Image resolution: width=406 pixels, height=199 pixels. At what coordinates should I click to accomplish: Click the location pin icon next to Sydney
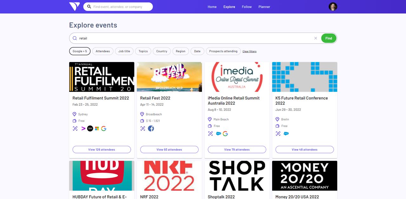click(75, 114)
